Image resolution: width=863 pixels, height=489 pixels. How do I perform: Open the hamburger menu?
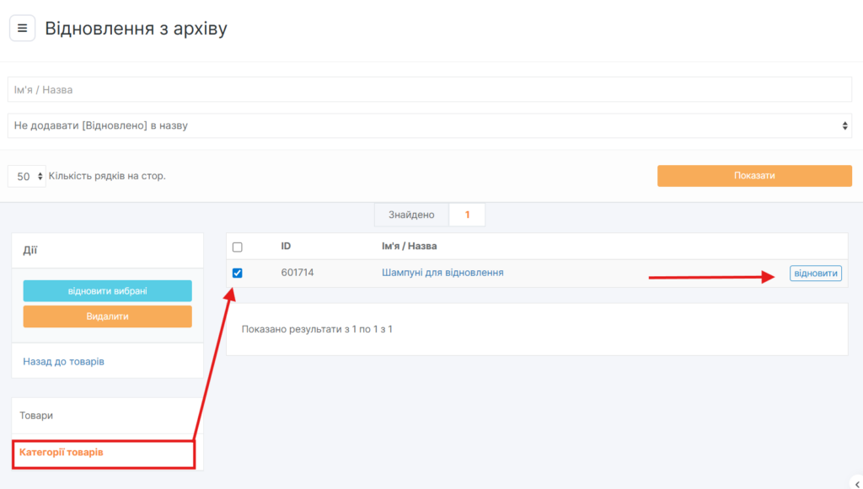tap(22, 29)
